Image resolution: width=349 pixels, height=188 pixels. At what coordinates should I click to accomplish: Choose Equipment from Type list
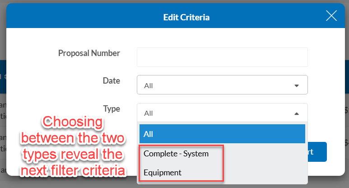[x=163, y=173]
